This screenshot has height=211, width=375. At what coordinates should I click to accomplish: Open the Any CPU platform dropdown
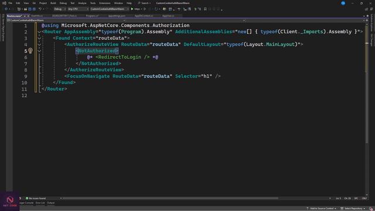[x=78, y=9]
